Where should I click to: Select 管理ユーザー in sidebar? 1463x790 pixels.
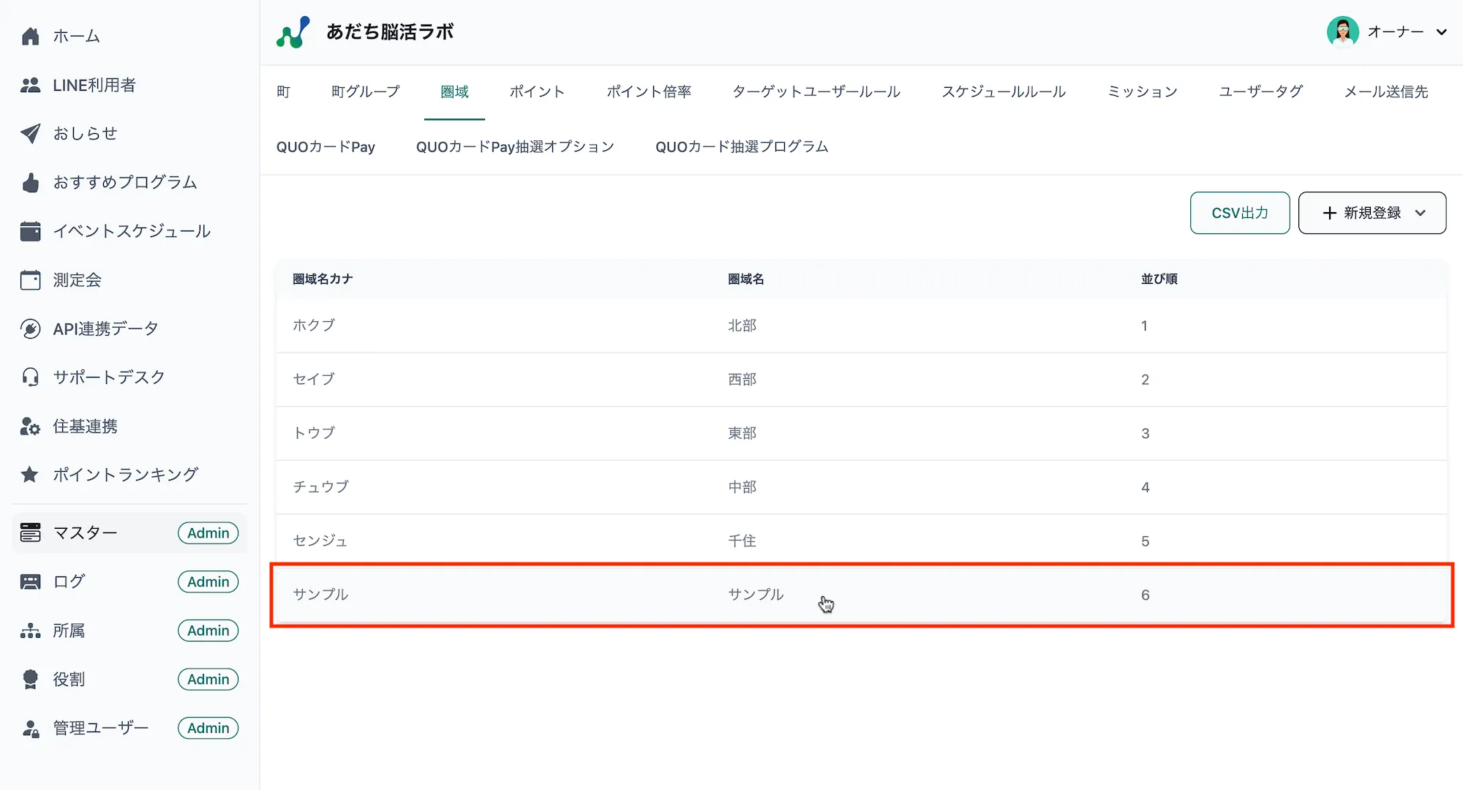click(98, 727)
